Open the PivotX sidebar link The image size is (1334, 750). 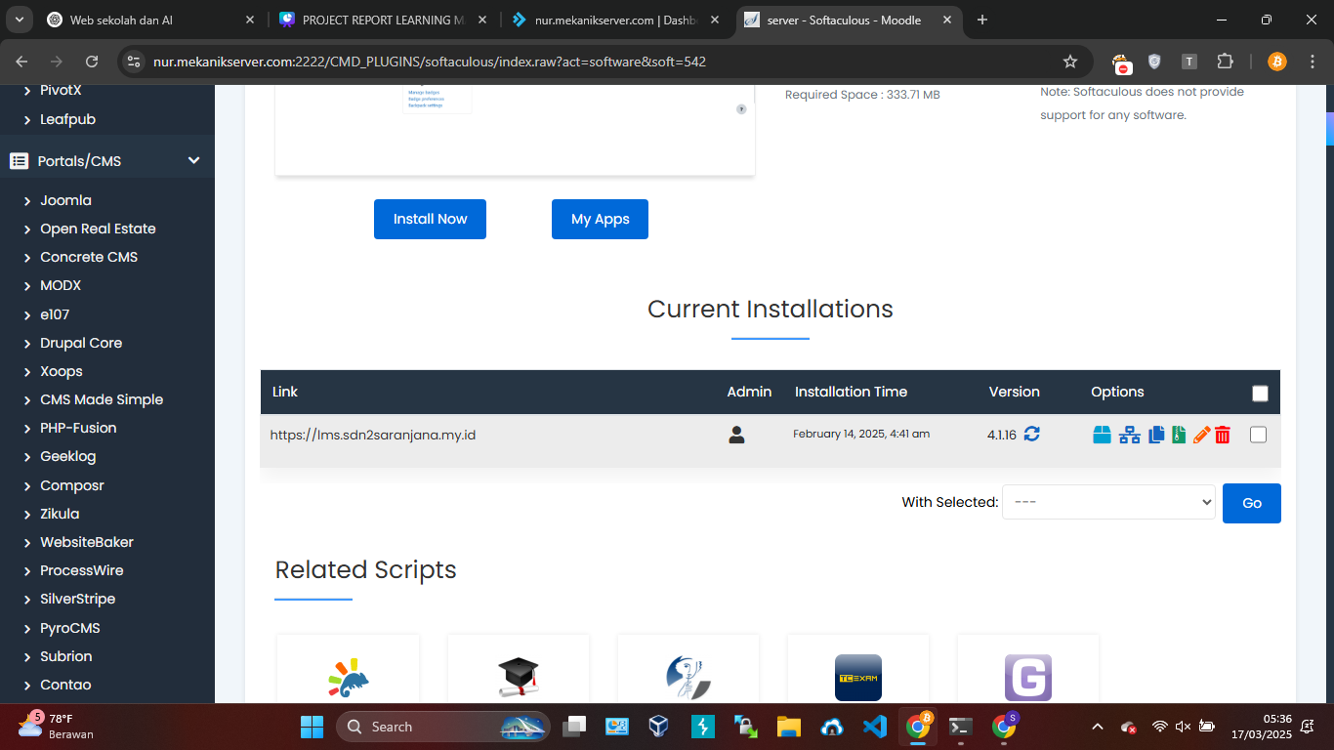[x=61, y=90]
